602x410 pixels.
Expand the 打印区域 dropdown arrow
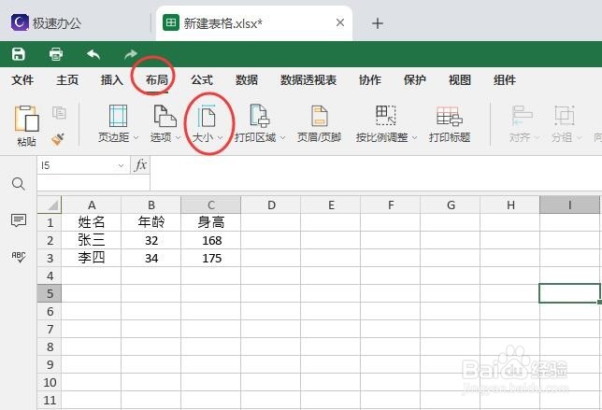click(282, 137)
